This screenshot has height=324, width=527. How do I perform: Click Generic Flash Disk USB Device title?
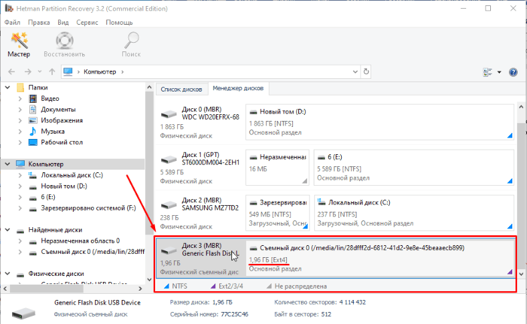(98, 303)
